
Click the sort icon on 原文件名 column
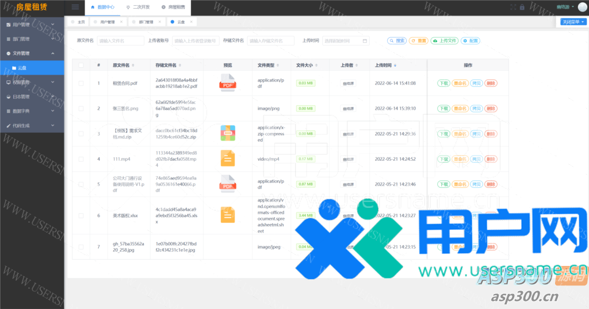(x=132, y=65)
